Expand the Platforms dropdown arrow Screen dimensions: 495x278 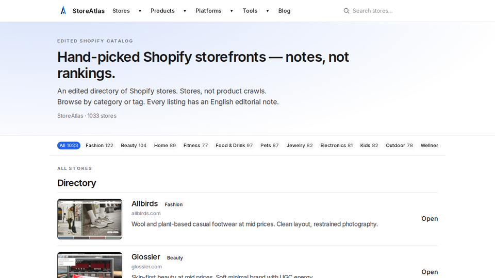(x=232, y=11)
